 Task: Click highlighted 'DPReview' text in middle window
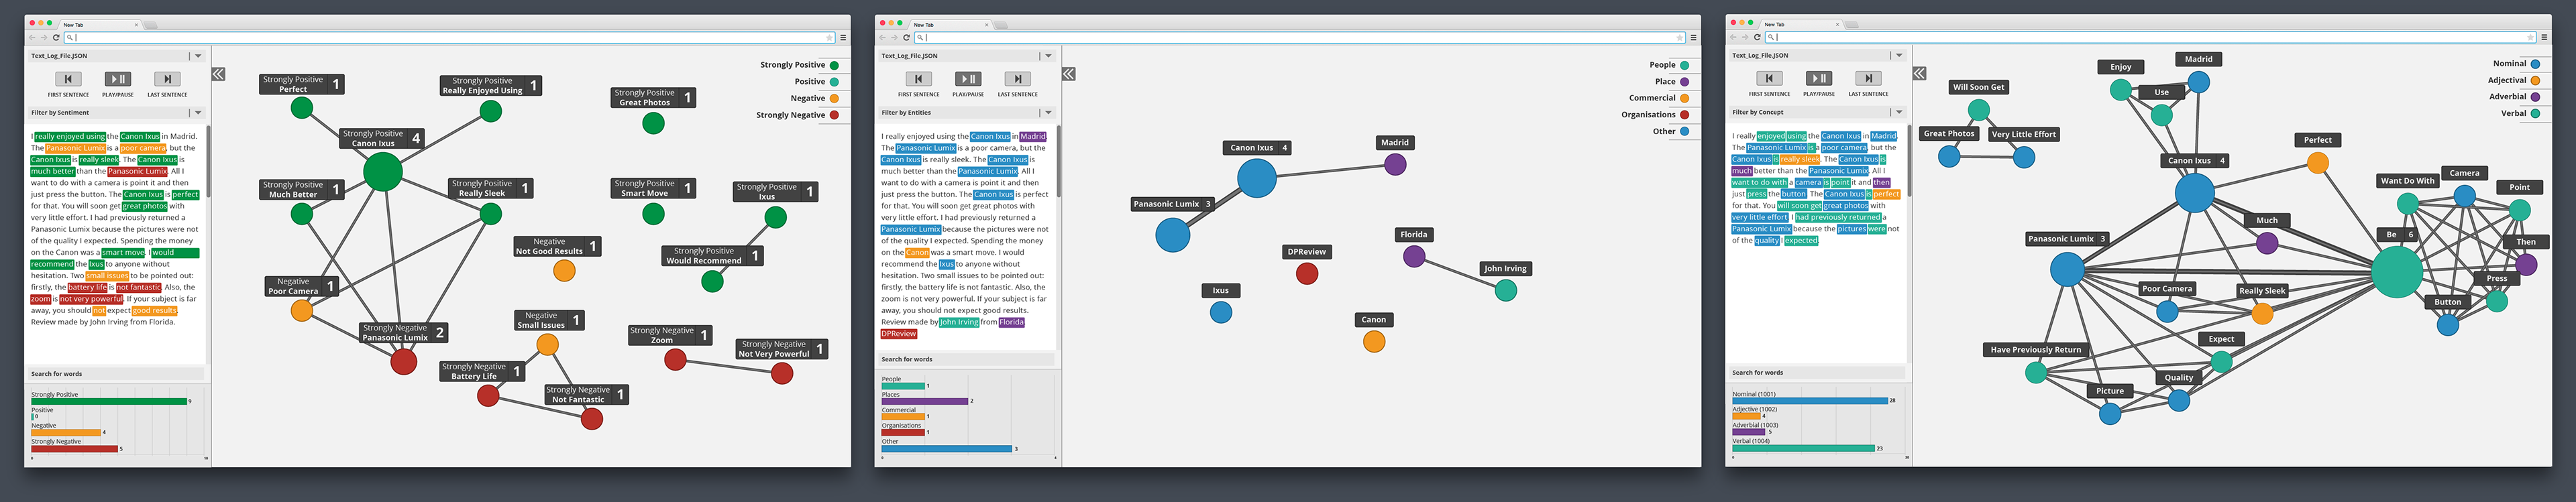(x=899, y=334)
